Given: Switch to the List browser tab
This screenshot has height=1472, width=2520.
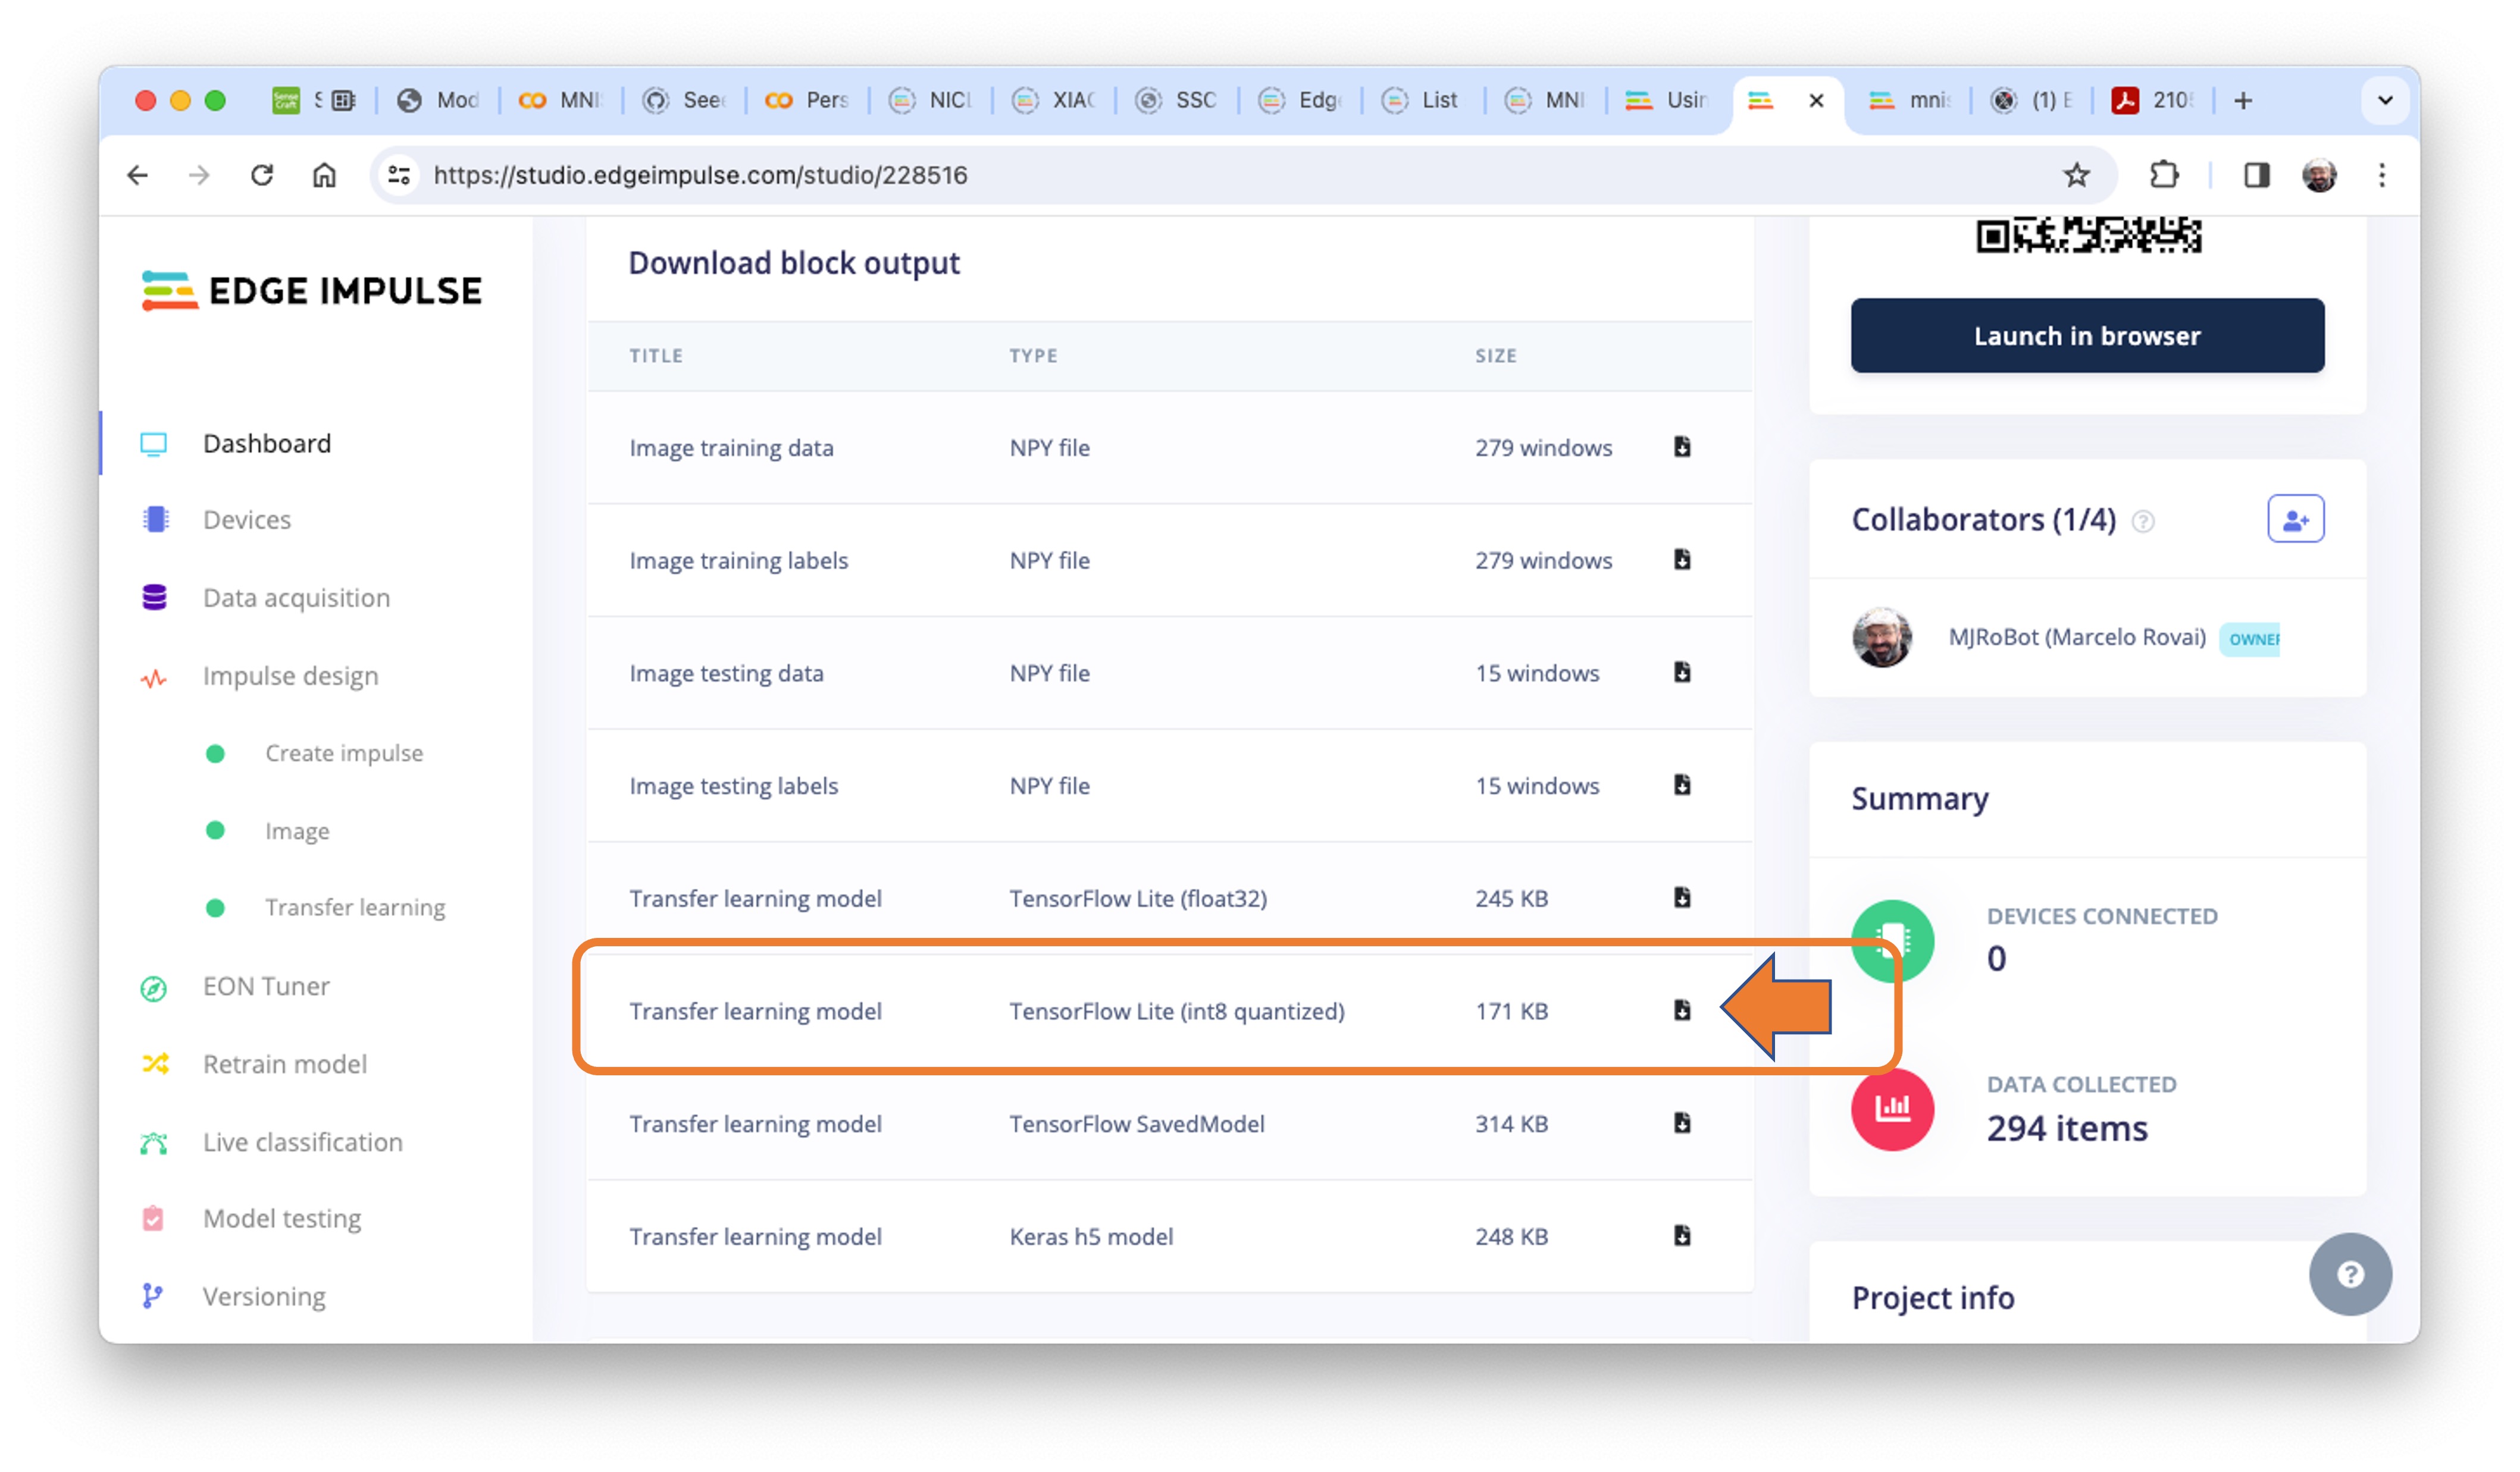Looking at the screenshot, I should tap(1423, 100).
